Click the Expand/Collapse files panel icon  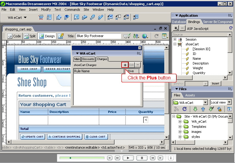point(229,109)
